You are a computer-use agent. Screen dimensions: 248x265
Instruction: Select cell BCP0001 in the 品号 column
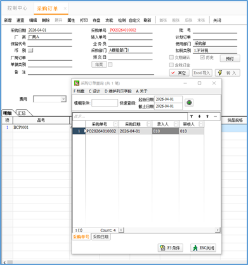41,127
